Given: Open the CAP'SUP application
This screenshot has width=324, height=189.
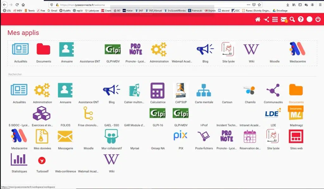Looking at the screenshot, I should tap(181, 90).
